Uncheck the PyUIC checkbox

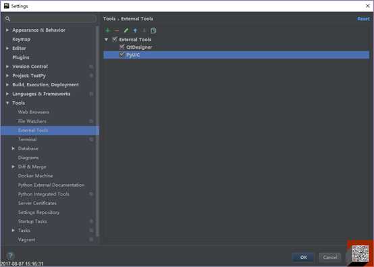122,55
